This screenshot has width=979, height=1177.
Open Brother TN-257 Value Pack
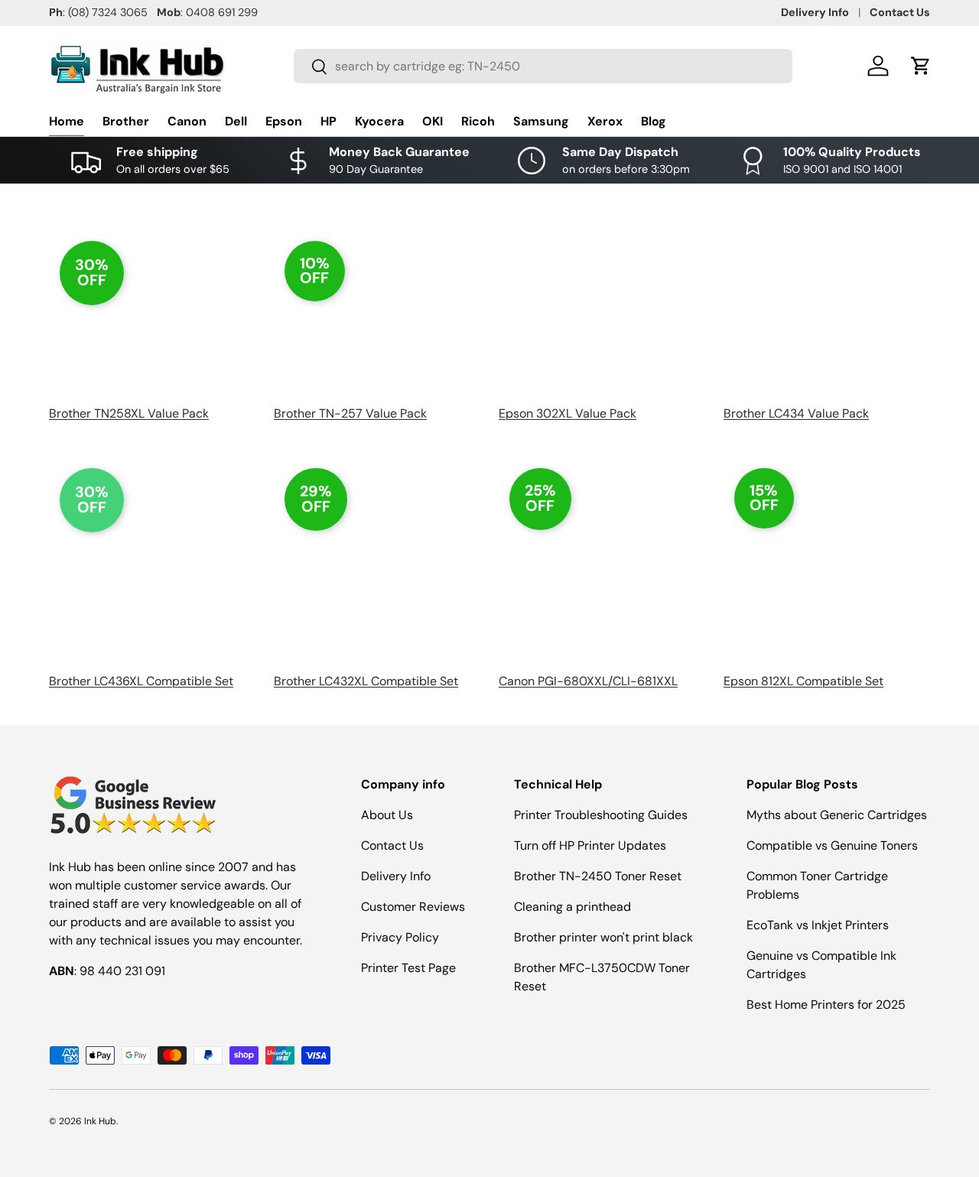click(350, 414)
